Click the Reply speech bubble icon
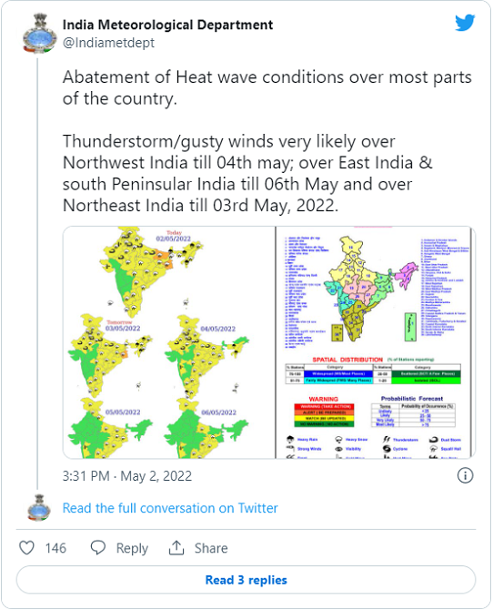The image size is (493, 610). point(98,548)
